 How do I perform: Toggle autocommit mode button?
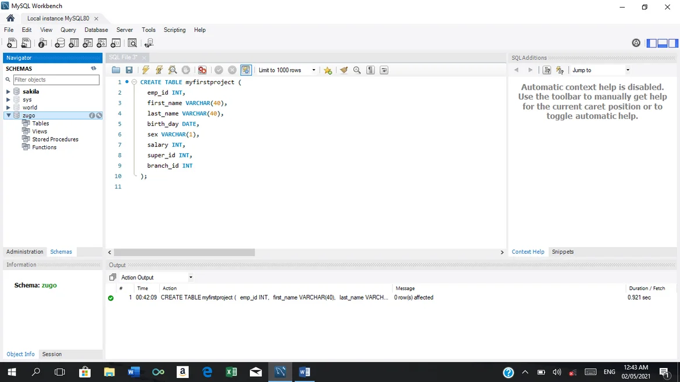pos(246,70)
